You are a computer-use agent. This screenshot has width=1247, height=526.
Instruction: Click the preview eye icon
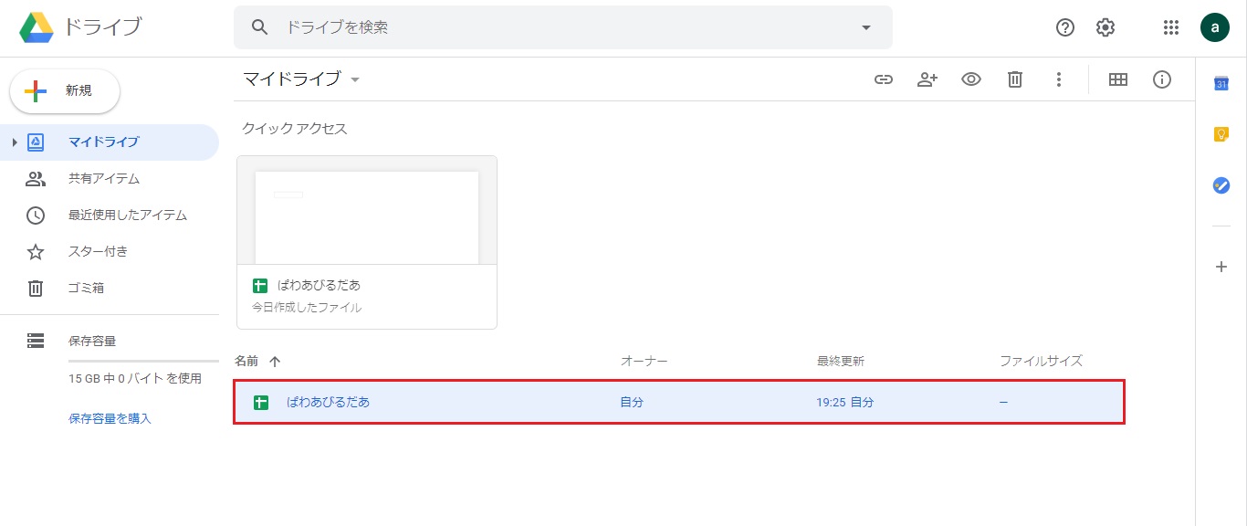click(970, 79)
